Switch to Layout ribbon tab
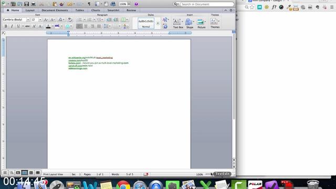This screenshot has width=336, height=189. [30, 10]
